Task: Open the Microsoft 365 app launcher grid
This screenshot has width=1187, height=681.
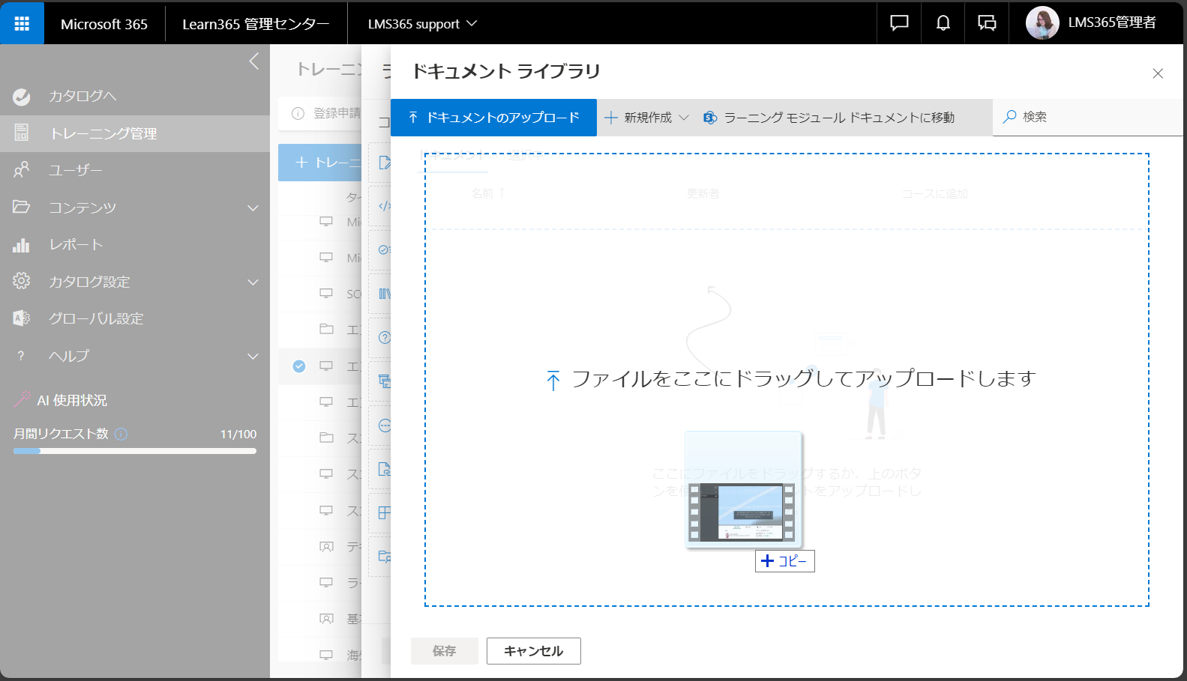Action: pyautogui.click(x=22, y=23)
